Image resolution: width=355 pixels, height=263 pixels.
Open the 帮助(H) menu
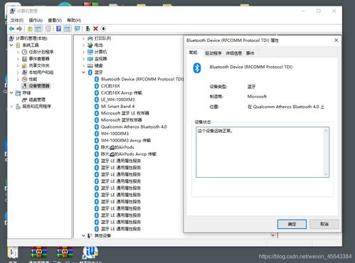pyautogui.click(x=74, y=20)
